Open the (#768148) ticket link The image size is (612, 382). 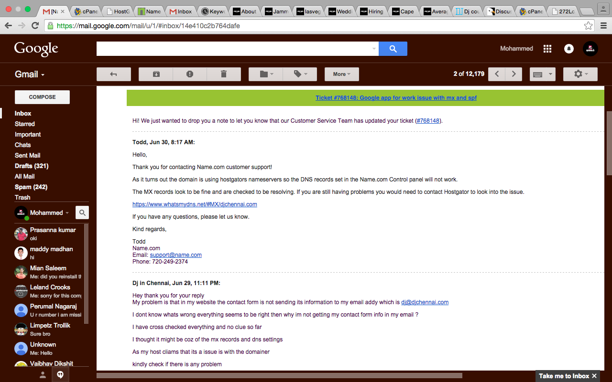[x=428, y=121]
